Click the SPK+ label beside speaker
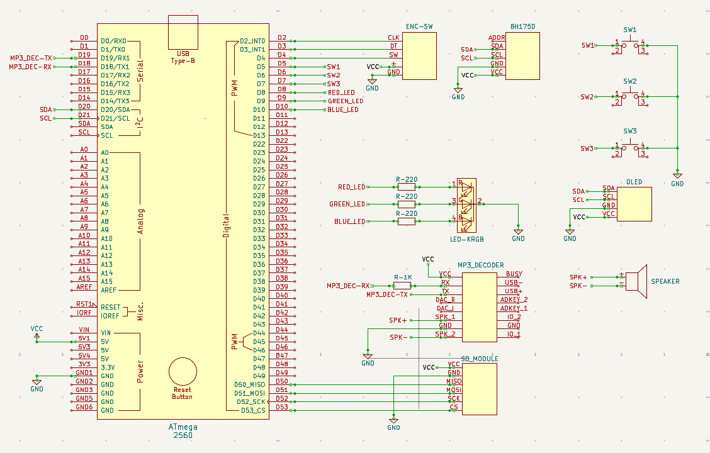 pyautogui.click(x=578, y=277)
